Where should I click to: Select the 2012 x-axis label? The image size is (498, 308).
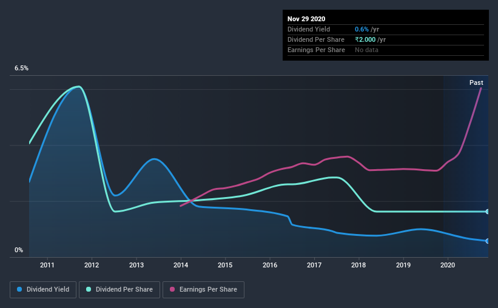point(92,265)
